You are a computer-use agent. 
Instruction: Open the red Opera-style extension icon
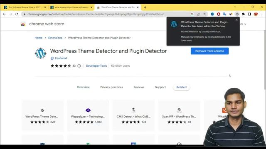click(219, 14)
